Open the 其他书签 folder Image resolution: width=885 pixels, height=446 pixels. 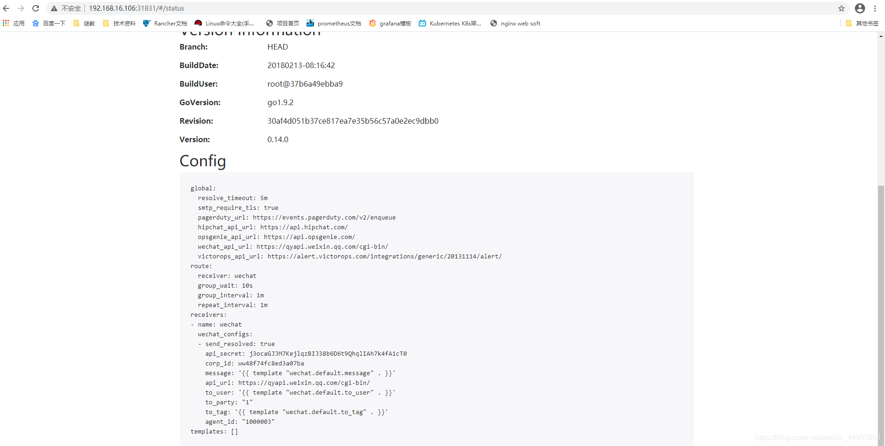862,23
